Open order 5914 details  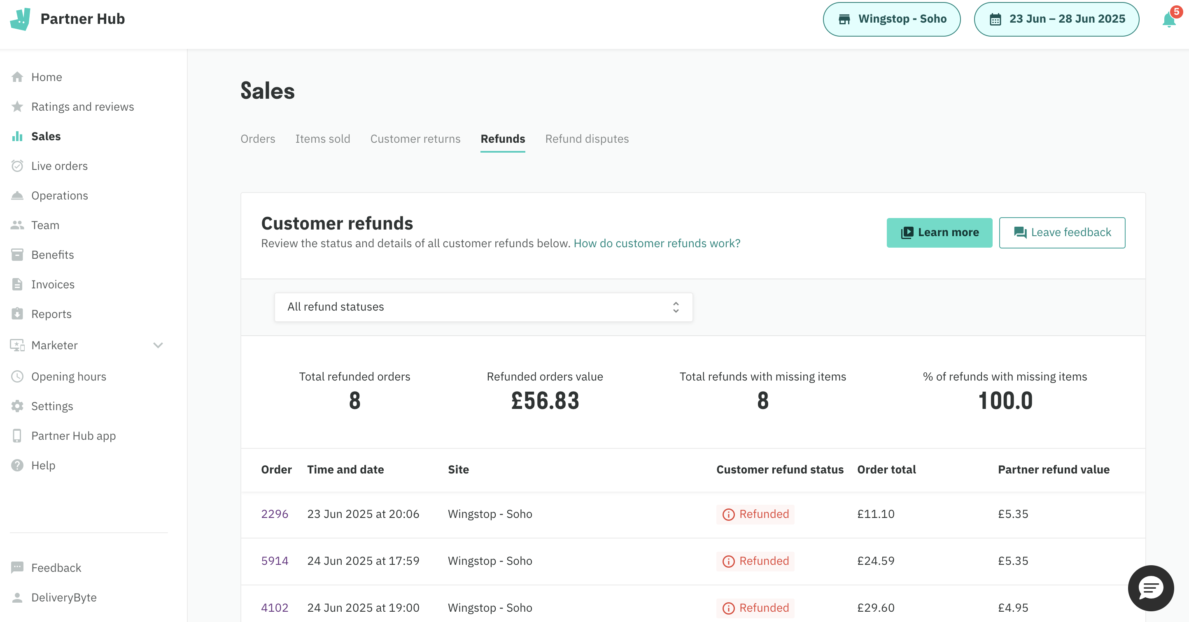click(274, 561)
